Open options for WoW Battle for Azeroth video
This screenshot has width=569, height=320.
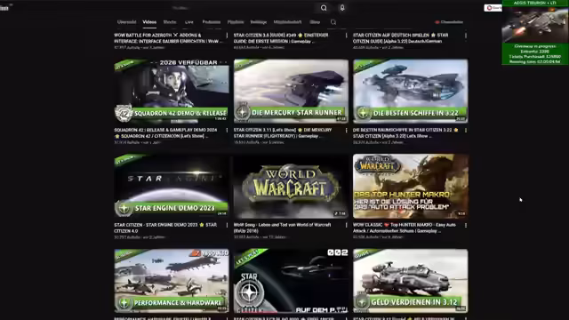(x=228, y=36)
